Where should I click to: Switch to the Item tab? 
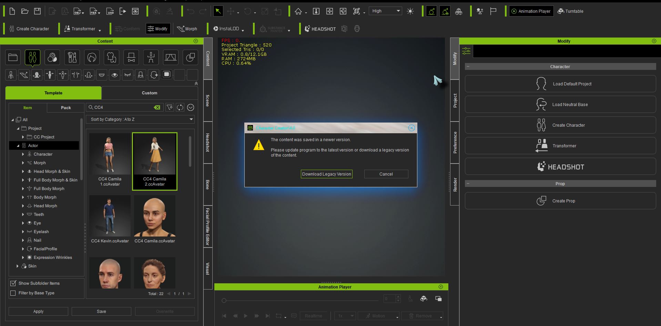coord(28,108)
